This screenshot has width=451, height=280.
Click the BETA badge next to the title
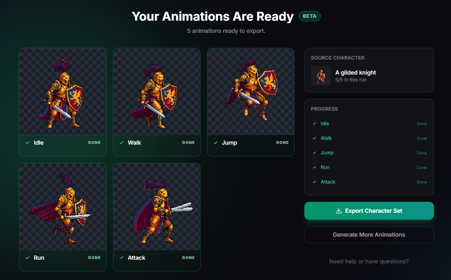click(310, 16)
